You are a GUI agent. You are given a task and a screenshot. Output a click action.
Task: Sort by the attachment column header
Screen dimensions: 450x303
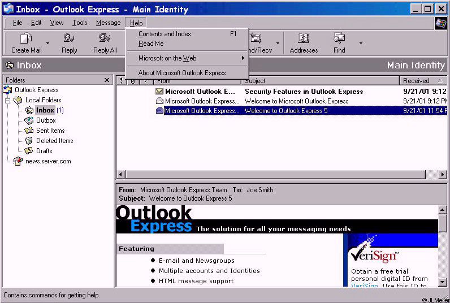(133, 81)
